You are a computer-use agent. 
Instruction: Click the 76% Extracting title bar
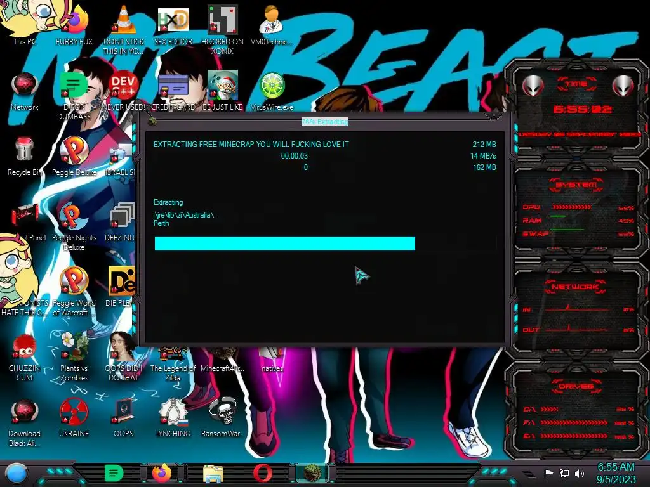click(324, 122)
